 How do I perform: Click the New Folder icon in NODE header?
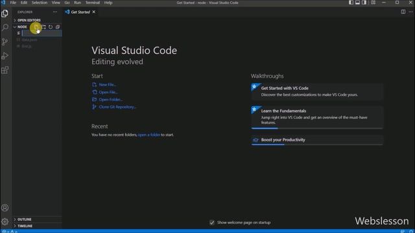click(43, 27)
